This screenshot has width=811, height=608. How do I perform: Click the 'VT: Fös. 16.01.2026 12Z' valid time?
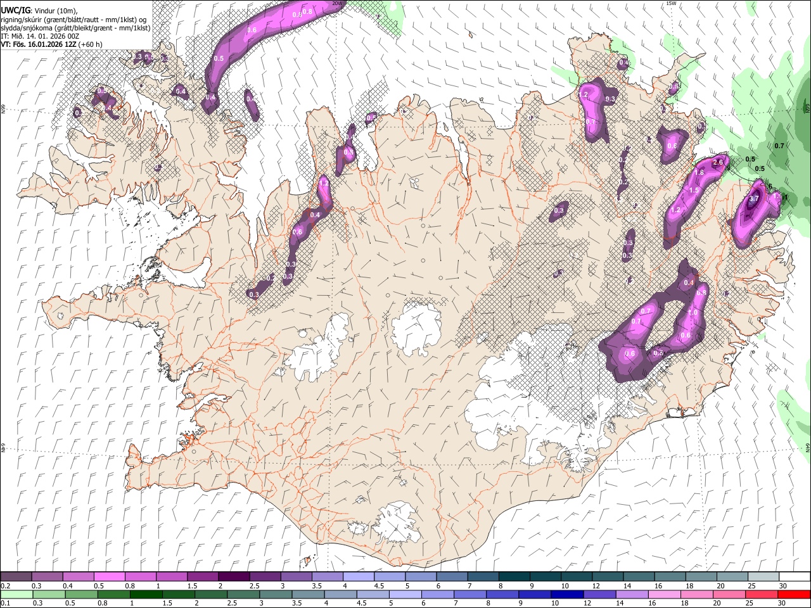pyautogui.click(x=39, y=44)
